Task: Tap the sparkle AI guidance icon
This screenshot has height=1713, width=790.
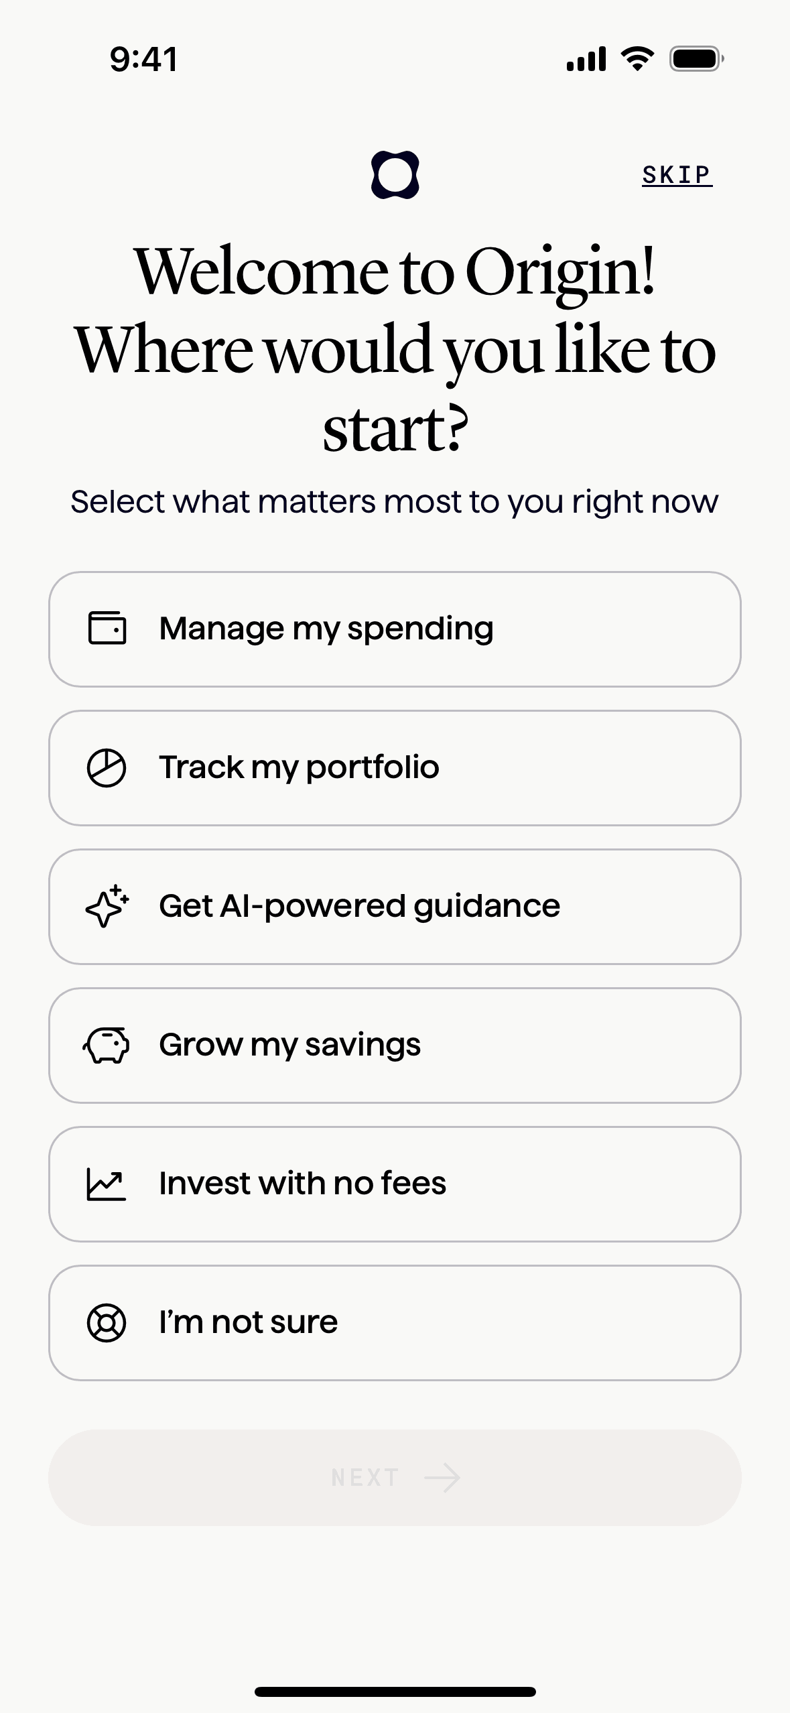Action: click(x=107, y=906)
